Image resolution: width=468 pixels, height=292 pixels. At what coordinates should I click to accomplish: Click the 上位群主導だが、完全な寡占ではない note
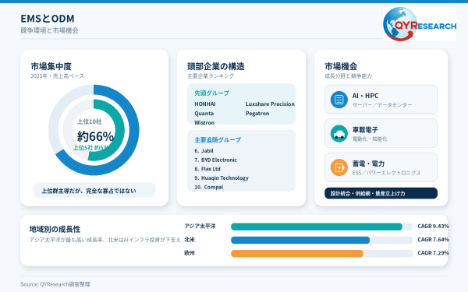[94, 191]
